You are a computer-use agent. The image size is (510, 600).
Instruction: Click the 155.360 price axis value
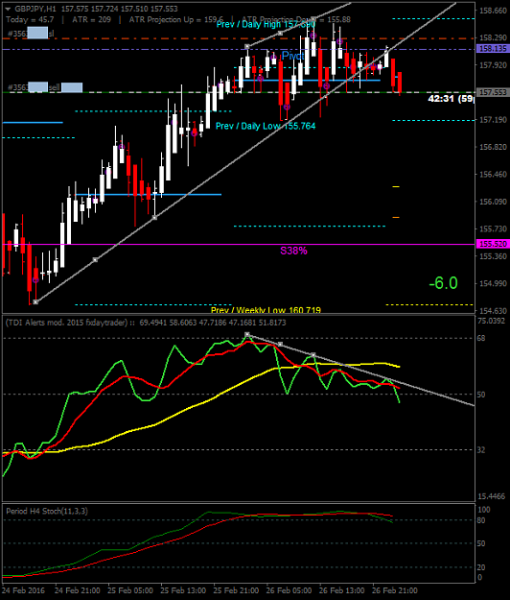point(493,256)
